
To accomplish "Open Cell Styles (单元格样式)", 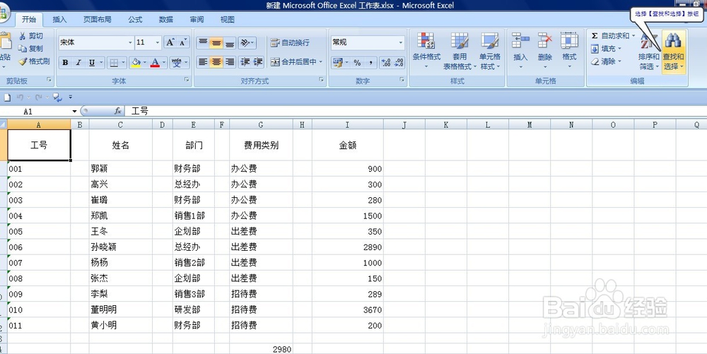I will click(x=490, y=50).
